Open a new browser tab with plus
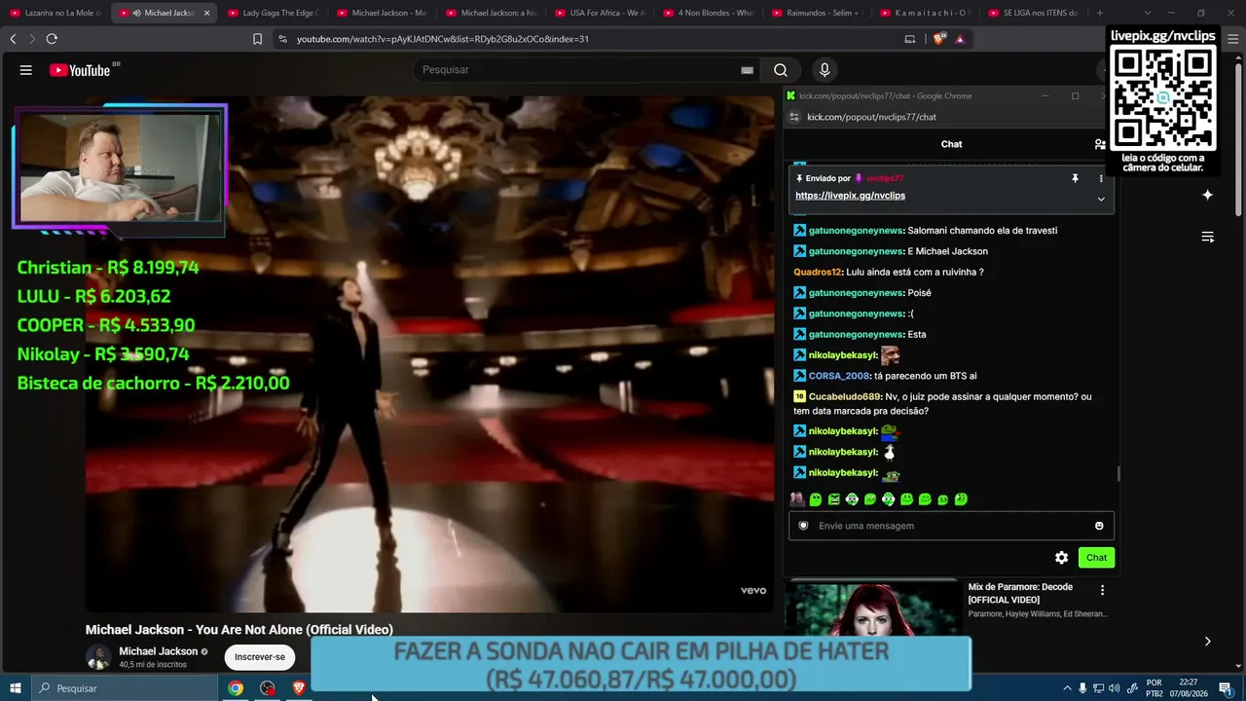 tap(1100, 13)
